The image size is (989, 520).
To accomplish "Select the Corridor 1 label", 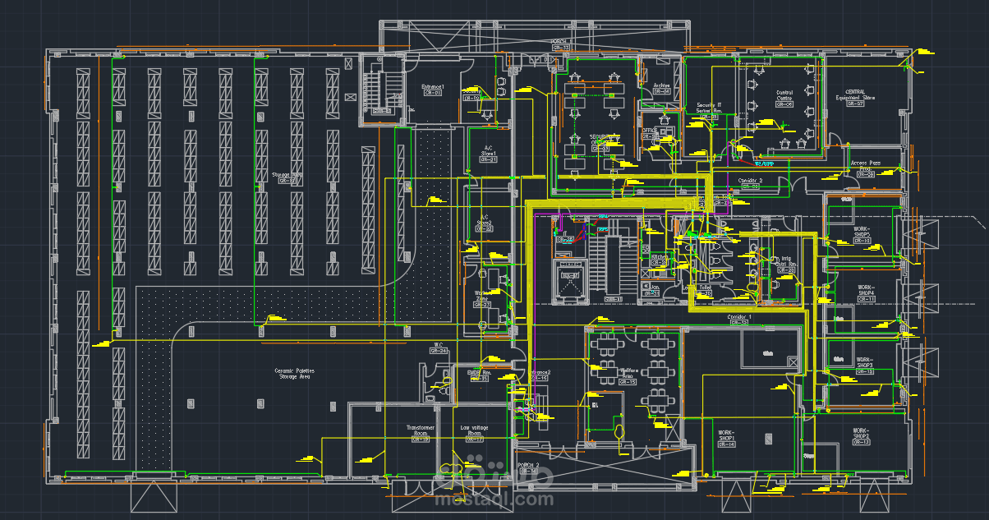I will pos(738,319).
